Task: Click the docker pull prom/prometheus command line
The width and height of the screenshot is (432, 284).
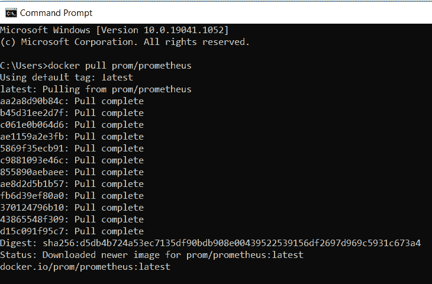Action: coord(96,66)
